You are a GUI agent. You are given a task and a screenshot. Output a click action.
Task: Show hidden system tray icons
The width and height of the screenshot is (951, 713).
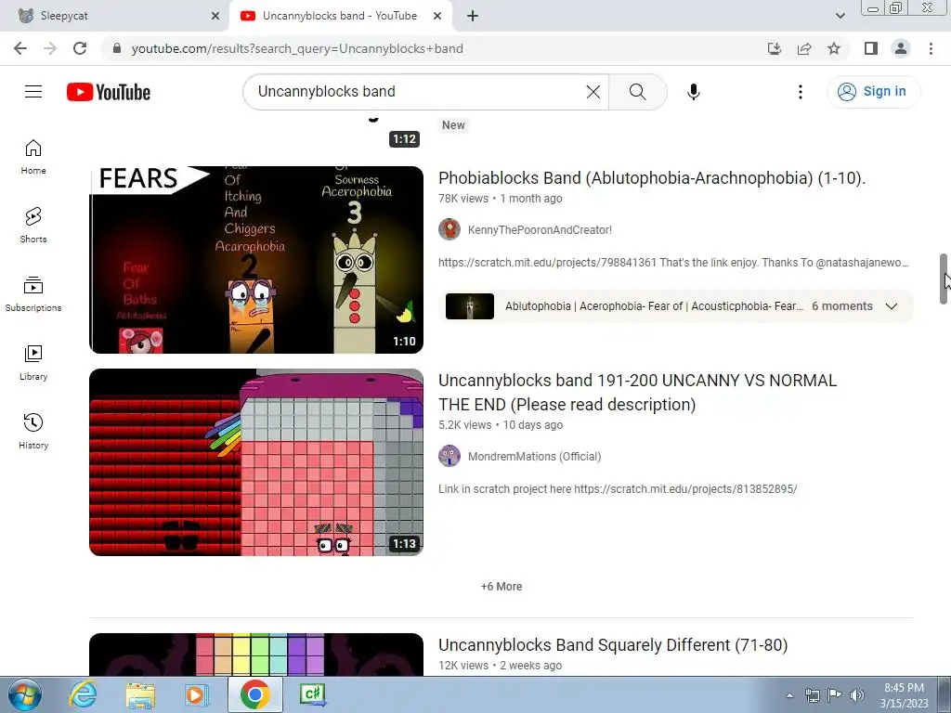(789, 695)
